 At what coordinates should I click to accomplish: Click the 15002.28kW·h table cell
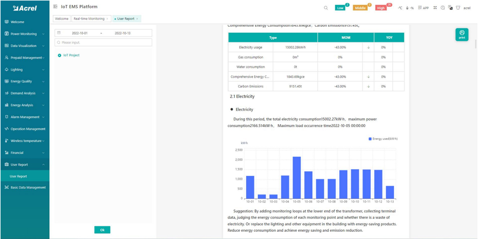pos(295,47)
